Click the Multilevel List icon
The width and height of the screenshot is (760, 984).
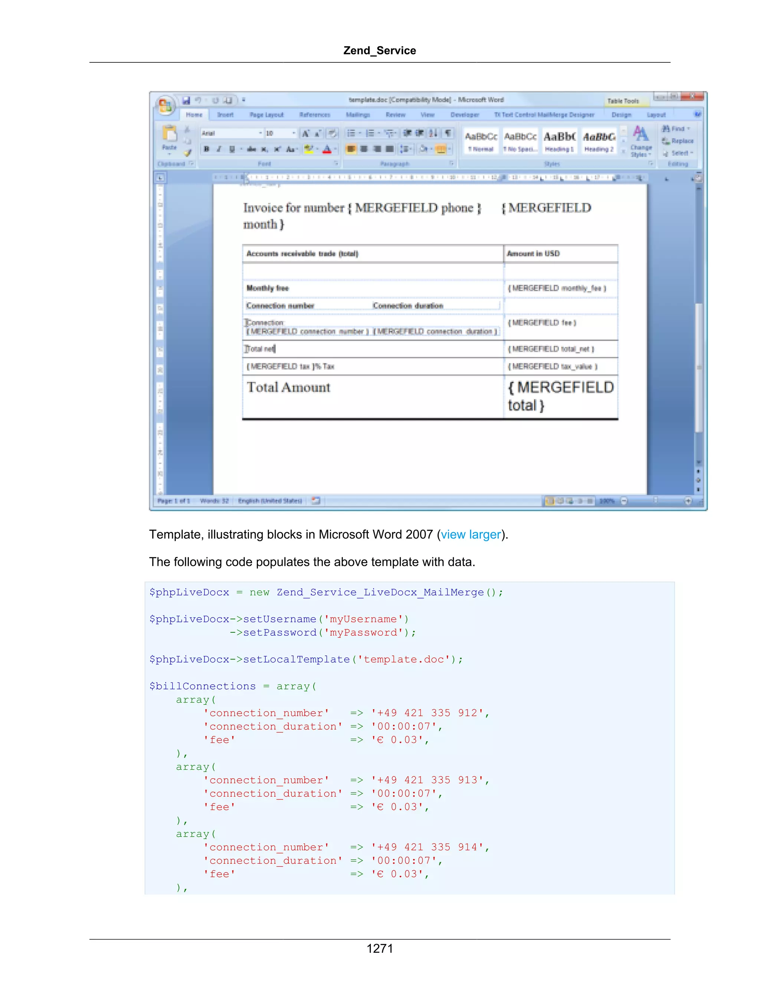389,133
